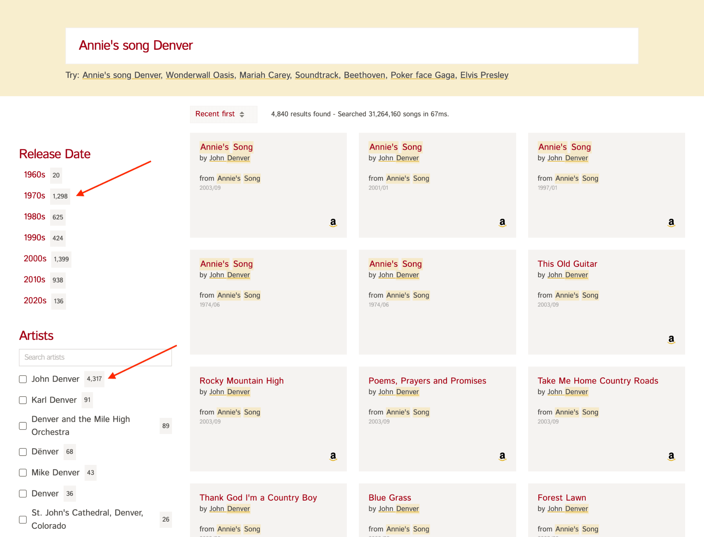This screenshot has height=537, width=704.
Task: Enable the John Denver artist filter checkbox
Action: [23, 379]
